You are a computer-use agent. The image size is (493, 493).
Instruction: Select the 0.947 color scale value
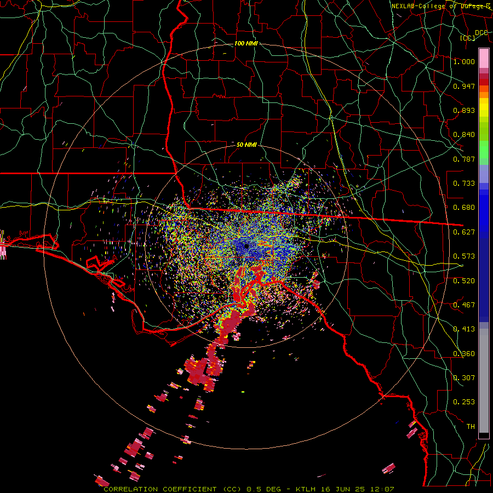click(x=464, y=86)
